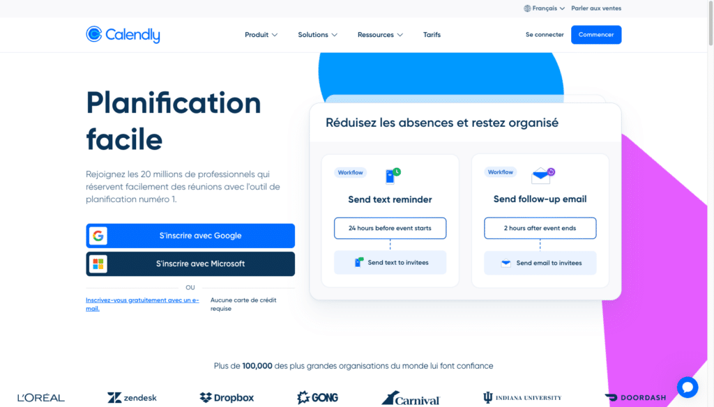Screen dimensions: 714x407
Task: Click the Google logo icon
Action: 98,236
